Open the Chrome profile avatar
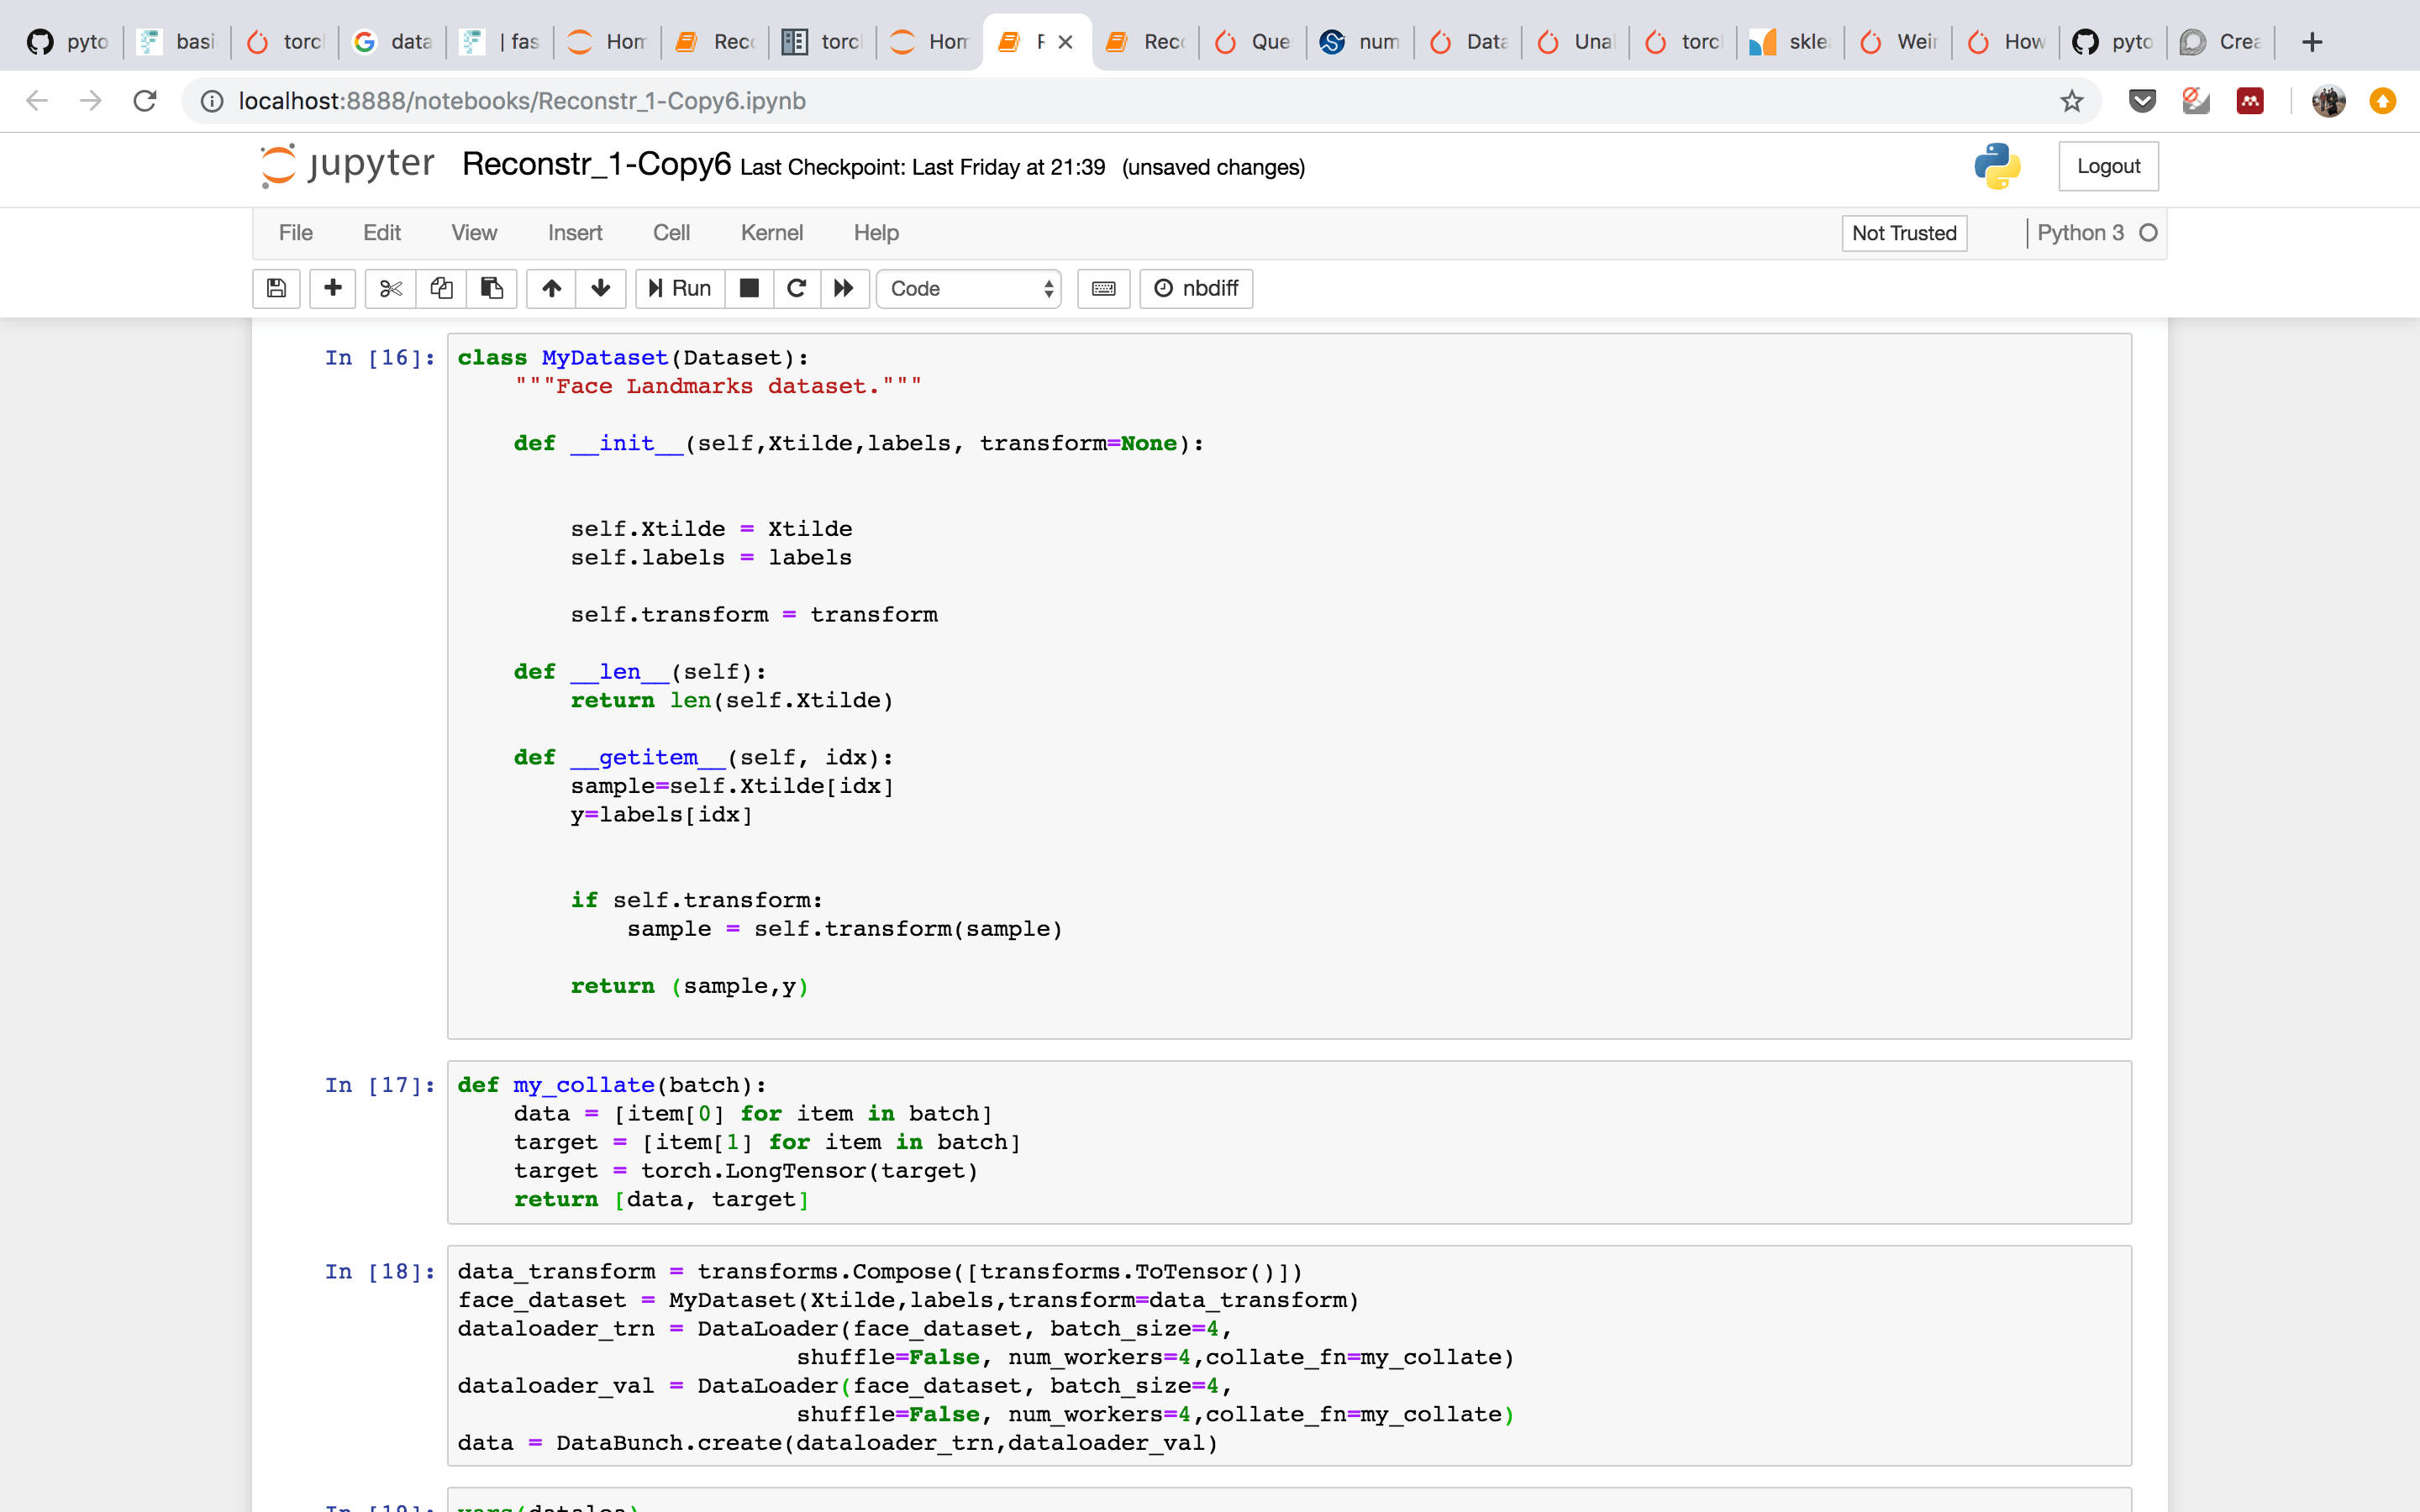This screenshot has width=2420, height=1512. [2329, 101]
